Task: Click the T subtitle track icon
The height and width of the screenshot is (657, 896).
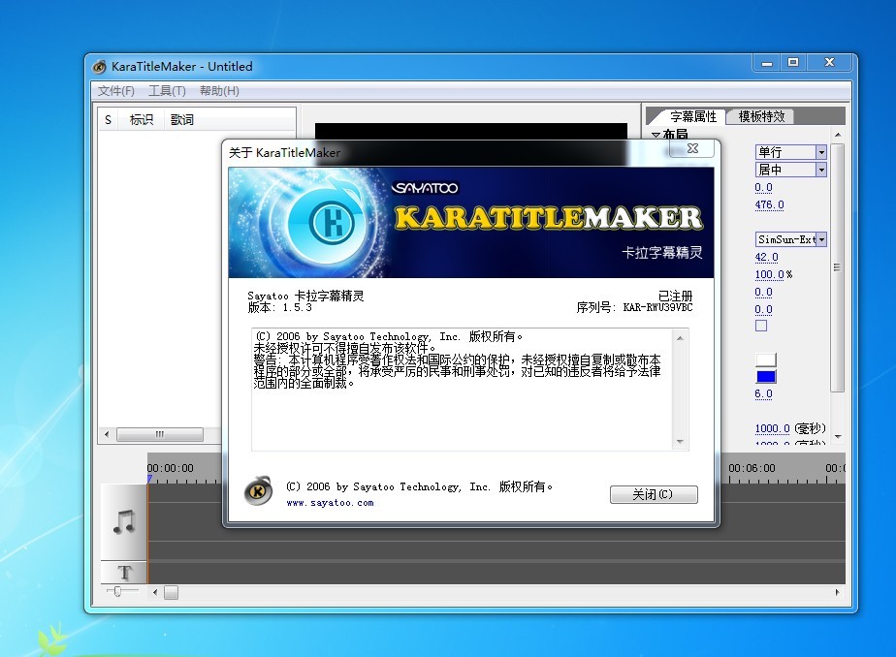Action: click(x=124, y=573)
